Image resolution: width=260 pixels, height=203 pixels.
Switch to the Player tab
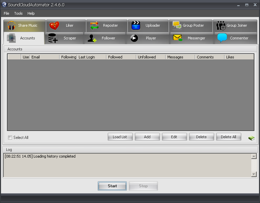[x=148, y=38]
